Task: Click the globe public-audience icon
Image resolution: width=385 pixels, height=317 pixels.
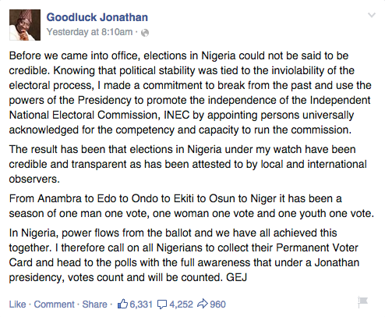Action: click(145, 33)
